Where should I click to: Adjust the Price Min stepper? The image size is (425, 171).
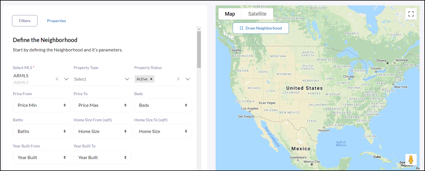click(64, 105)
